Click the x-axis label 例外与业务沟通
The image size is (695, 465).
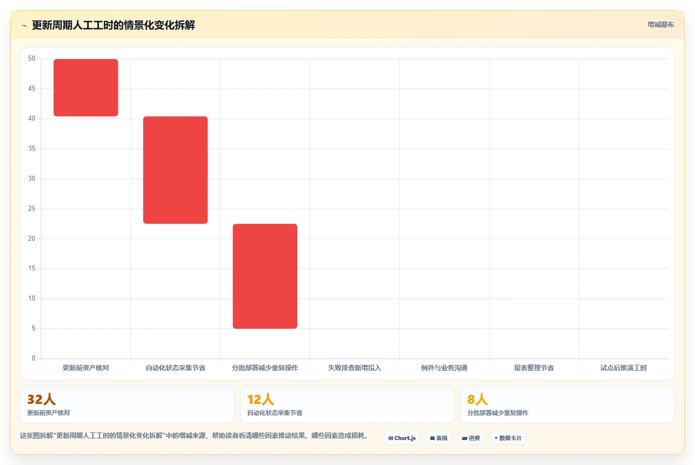point(444,368)
